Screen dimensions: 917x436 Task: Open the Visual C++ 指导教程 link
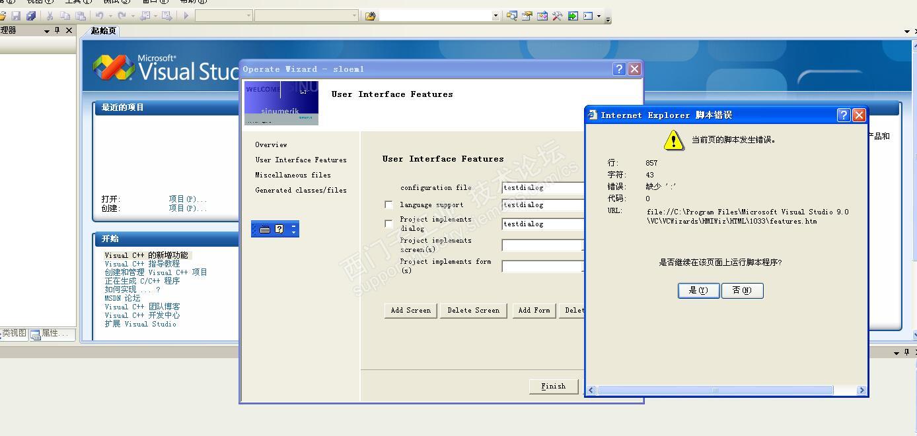point(142,263)
